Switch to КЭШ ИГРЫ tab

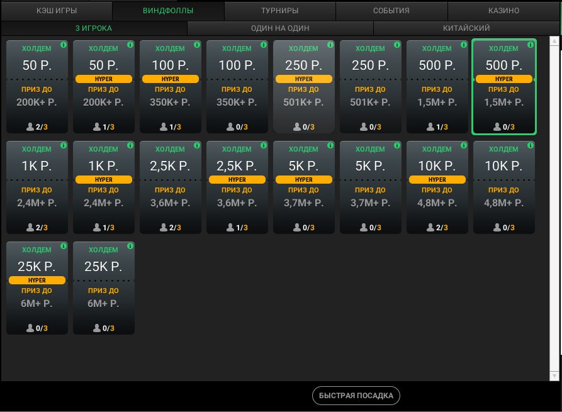coord(56,11)
